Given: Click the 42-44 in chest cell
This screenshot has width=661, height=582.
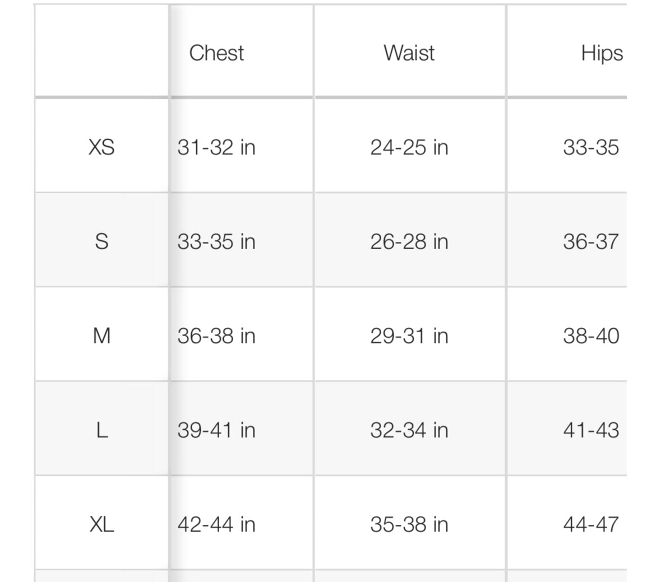Looking at the screenshot, I should 216,524.
